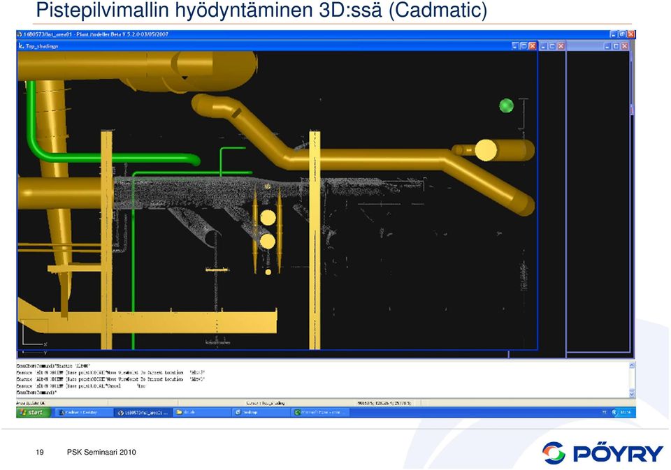Viewport: 671px width, 470px height.
Task: Activate the 16B0573 Plant Modeller taskbar button
Action: [143, 412]
